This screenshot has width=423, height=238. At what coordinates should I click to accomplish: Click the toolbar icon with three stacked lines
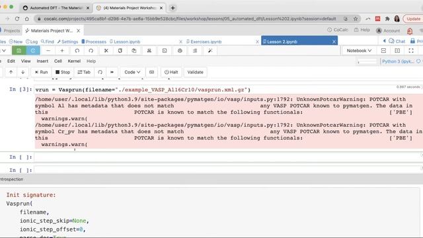(195, 50)
